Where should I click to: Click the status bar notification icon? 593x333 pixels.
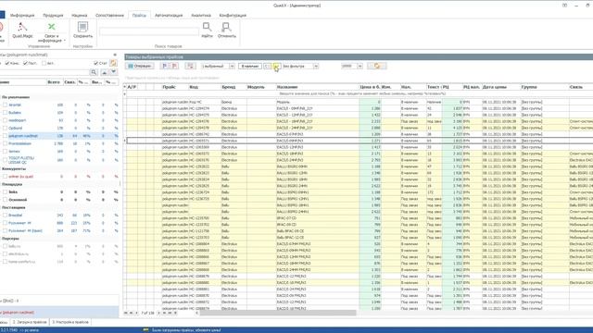[145, 330]
